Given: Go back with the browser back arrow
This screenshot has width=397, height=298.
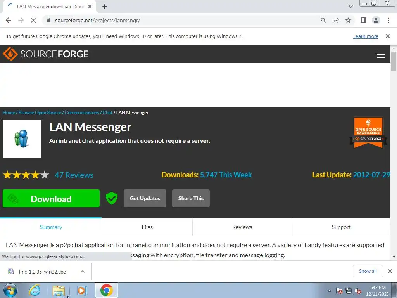Looking at the screenshot, I should pos(9,20).
